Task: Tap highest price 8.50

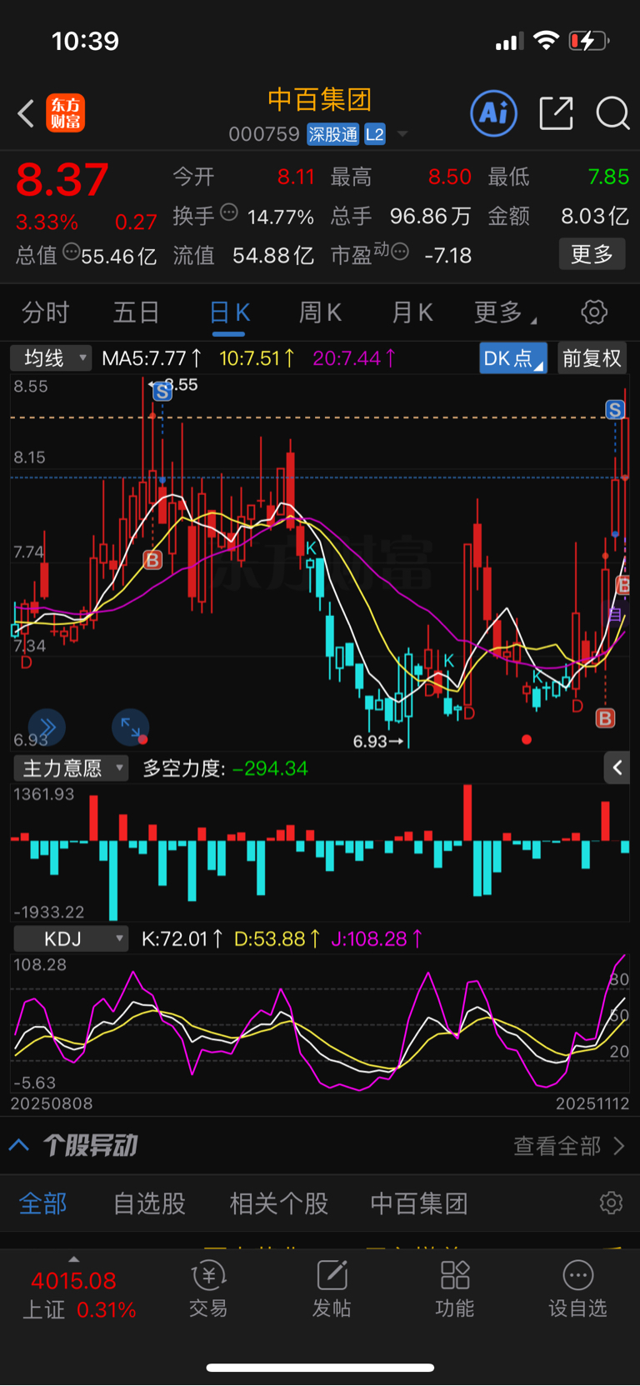Action: (450, 177)
